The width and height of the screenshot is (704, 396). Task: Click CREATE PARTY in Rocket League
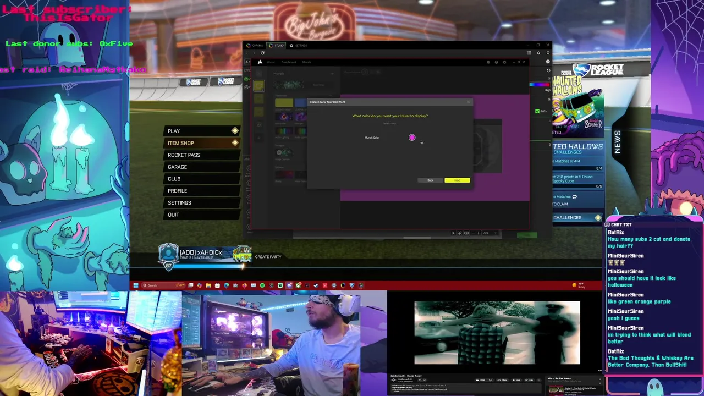click(x=268, y=257)
